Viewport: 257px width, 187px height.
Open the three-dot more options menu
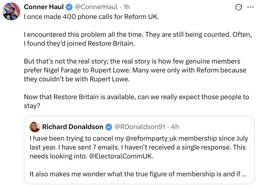pos(250,7)
